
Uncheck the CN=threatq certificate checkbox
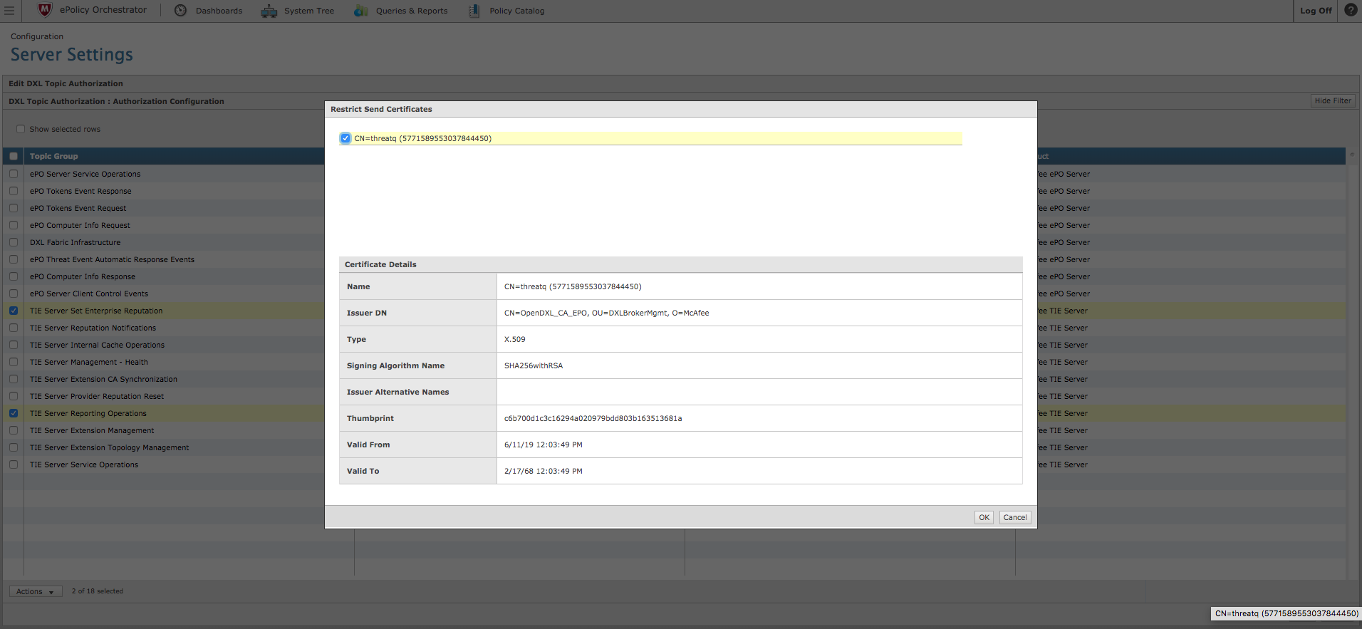click(345, 138)
